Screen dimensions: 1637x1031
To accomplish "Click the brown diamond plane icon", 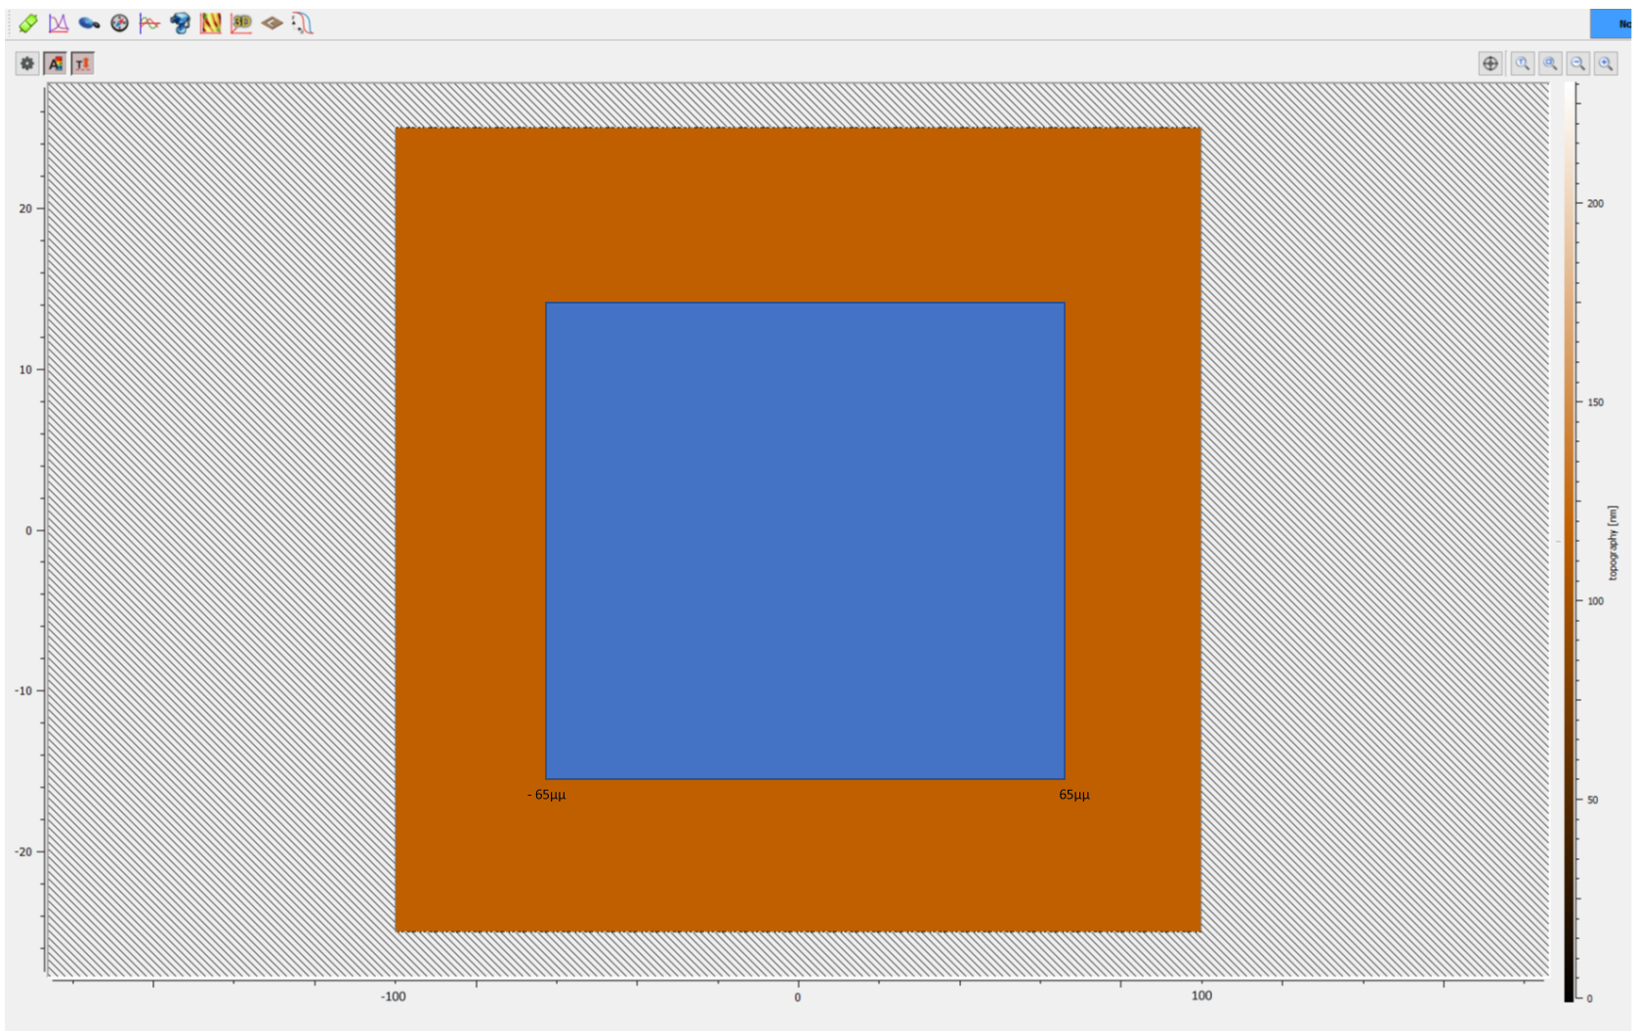I will pos(272,22).
